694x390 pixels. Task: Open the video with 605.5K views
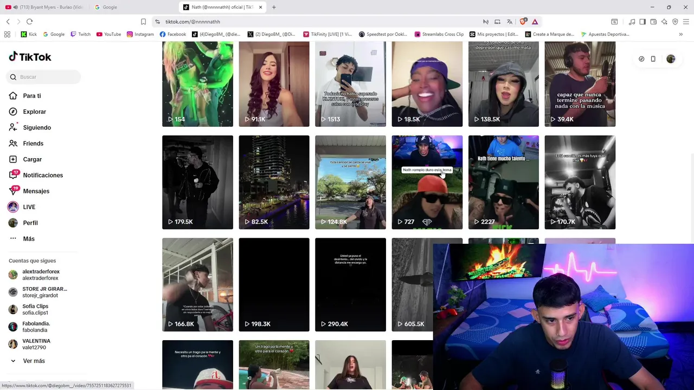point(412,284)
